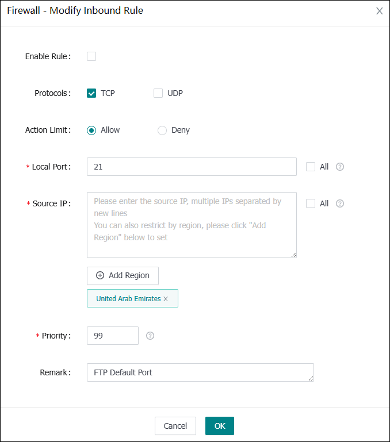390x442 pixels.
Task: Click the Remark text field
Action: click(x=200, y=372)
